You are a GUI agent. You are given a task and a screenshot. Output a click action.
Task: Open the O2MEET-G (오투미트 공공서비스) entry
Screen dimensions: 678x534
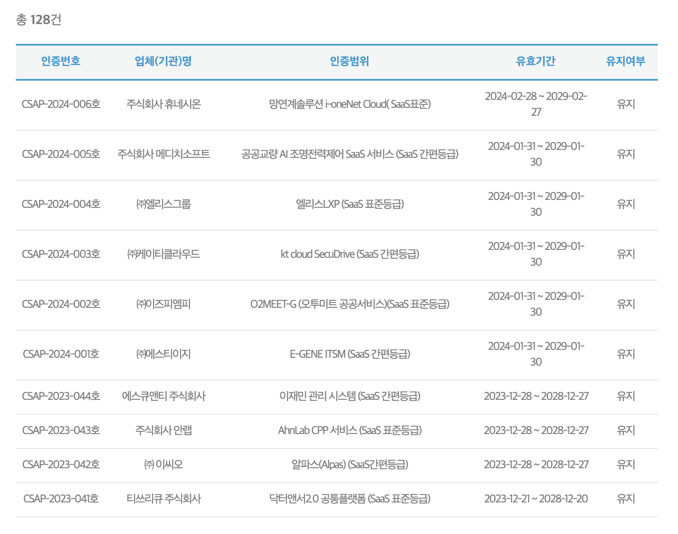point(350,304)
